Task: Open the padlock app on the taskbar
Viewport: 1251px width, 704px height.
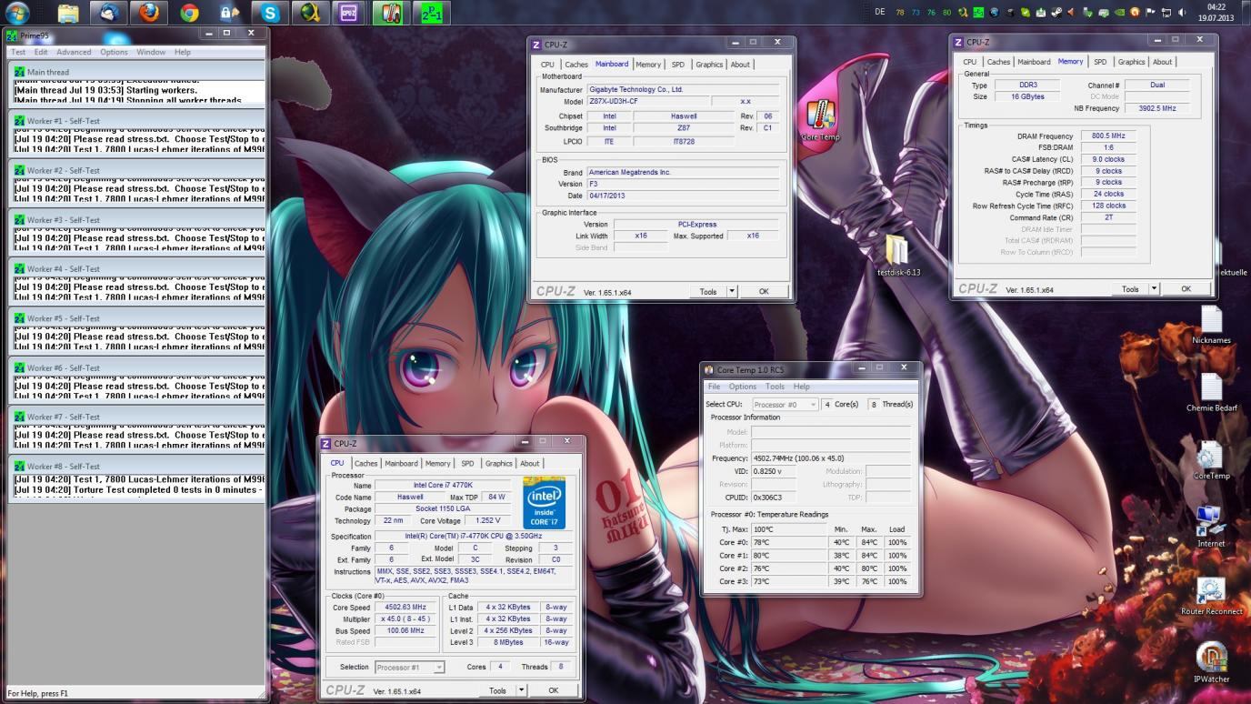Action: pyautogui.click(x=229, y=13)
